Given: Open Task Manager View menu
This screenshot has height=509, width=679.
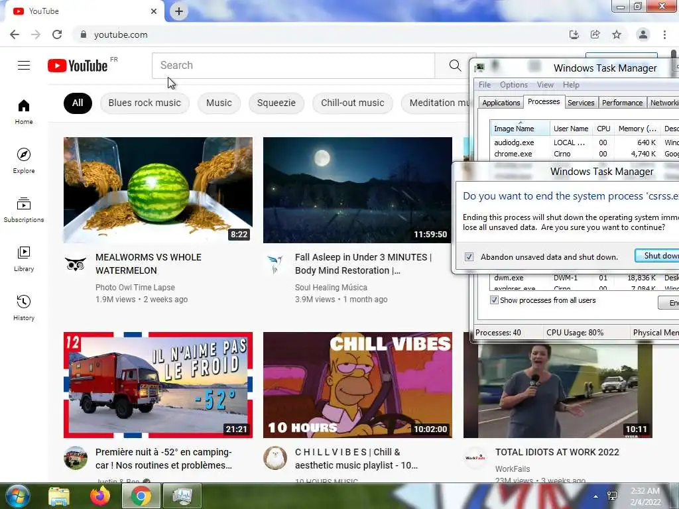Looking at the screenshot, I should 545,85.
